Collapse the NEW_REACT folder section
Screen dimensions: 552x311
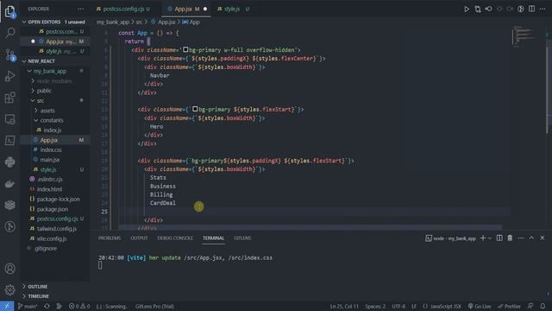[x=54, y=61]
